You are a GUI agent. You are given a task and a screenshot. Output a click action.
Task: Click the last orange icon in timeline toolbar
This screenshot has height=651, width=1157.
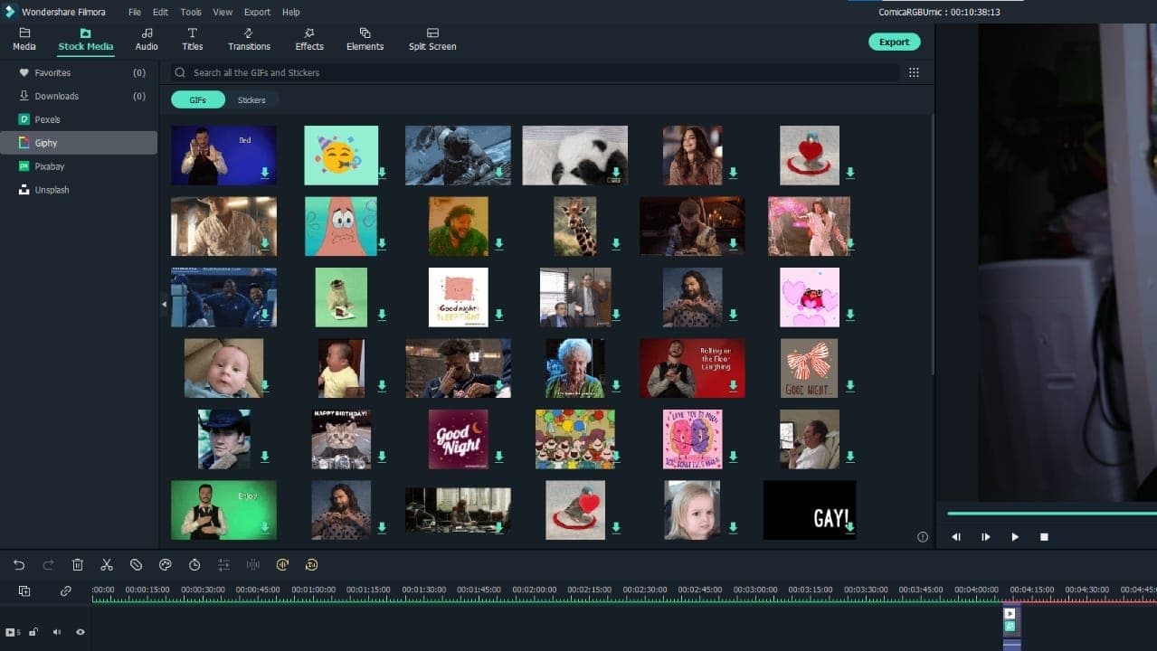point(311,565)
